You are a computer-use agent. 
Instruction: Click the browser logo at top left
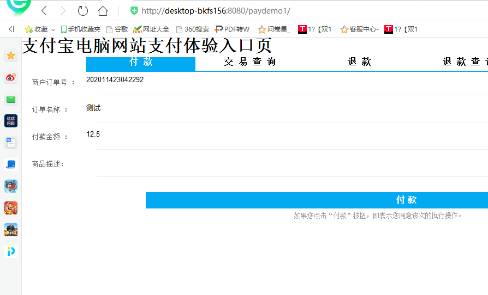click(x=19, y=8)
